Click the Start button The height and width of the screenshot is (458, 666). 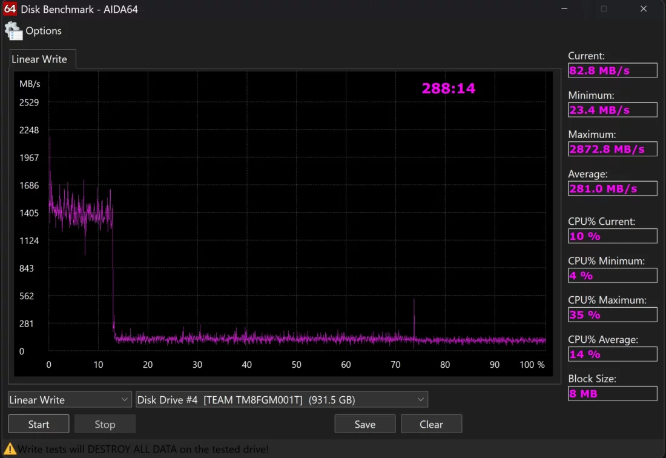(x=39, y=424)
